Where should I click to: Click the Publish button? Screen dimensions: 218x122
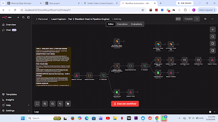tap(188, 19)
